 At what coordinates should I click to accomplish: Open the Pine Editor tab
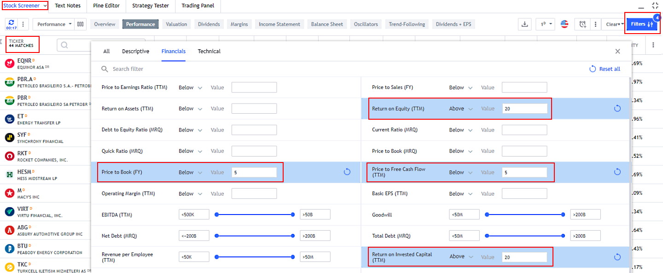coord(106,6)
